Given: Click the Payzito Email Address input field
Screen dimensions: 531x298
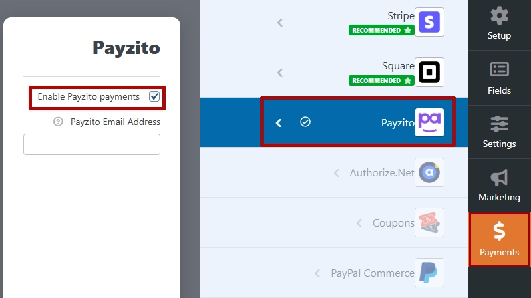Looking at the screenshot, I should click(x=92, y=144).
